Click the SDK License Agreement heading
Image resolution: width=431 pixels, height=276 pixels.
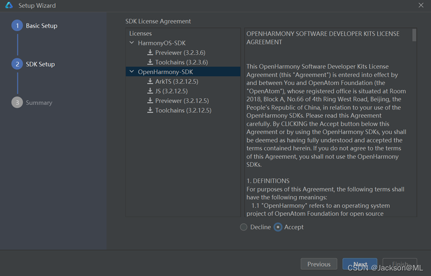pyautogui.click(x=158, y=21)
